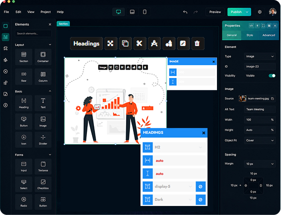Click shapes icon in large Headings toolbar
Image resolution: width=281 pixels, height=215 pixels.
pyautogui.click(x=168, y=43)
